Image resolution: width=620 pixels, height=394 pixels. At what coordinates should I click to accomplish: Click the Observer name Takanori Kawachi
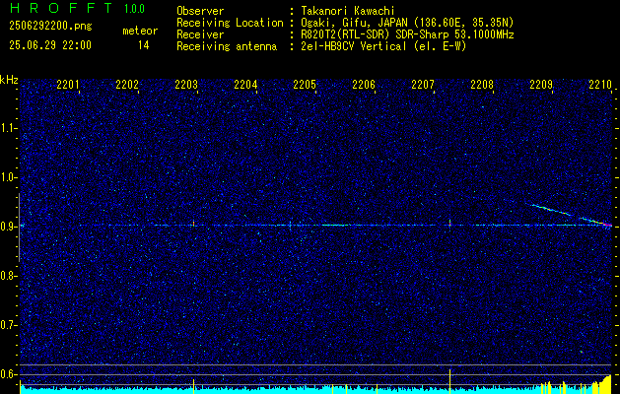(x=346, y=11)
